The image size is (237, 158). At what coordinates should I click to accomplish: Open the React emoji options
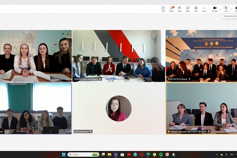click(x=188, y=9)
